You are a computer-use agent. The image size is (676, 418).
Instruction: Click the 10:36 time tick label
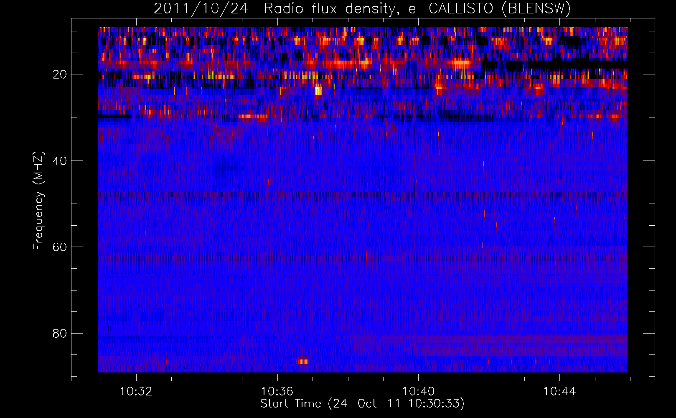[x=277, y=392]
